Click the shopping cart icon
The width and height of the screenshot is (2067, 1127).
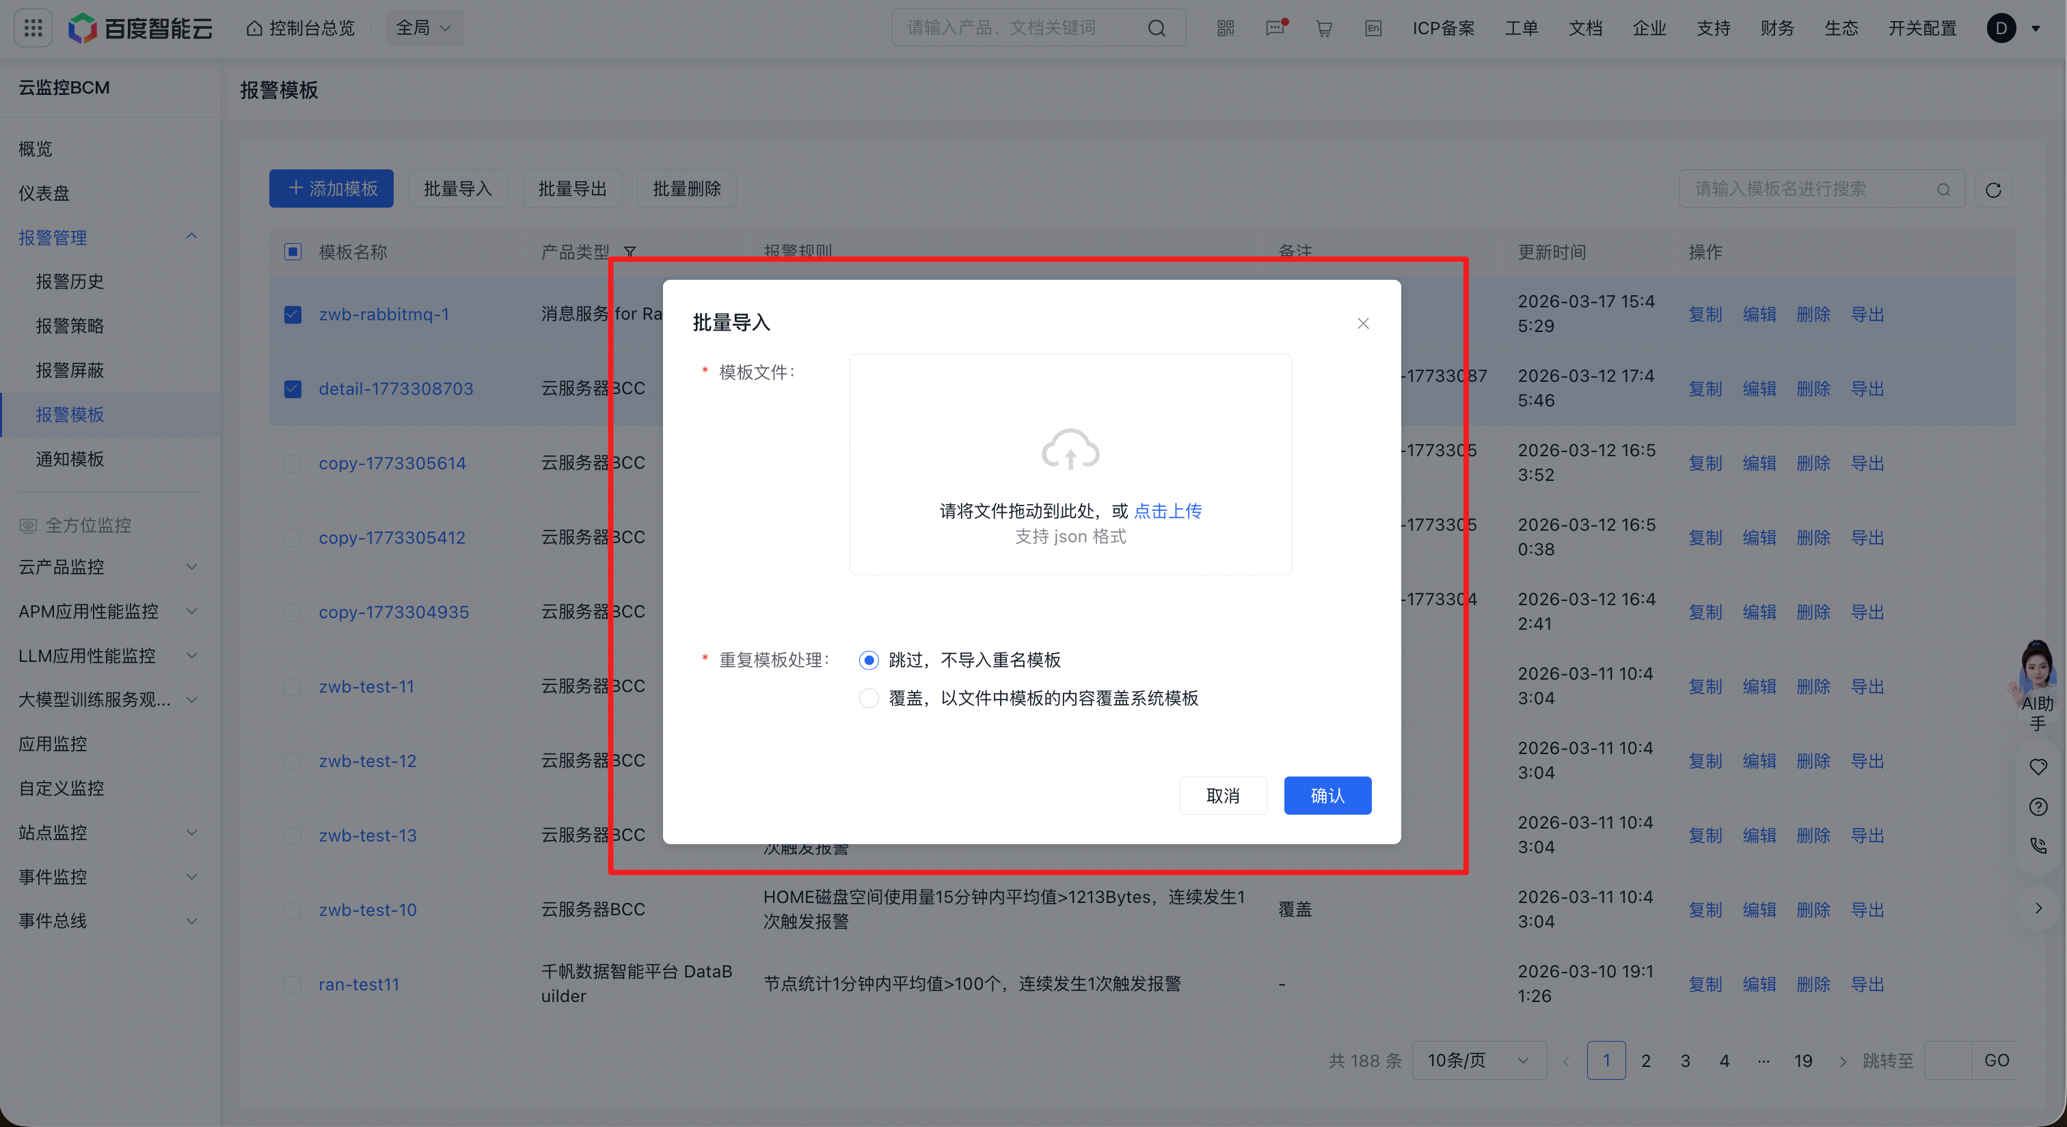coord(1324,28)
